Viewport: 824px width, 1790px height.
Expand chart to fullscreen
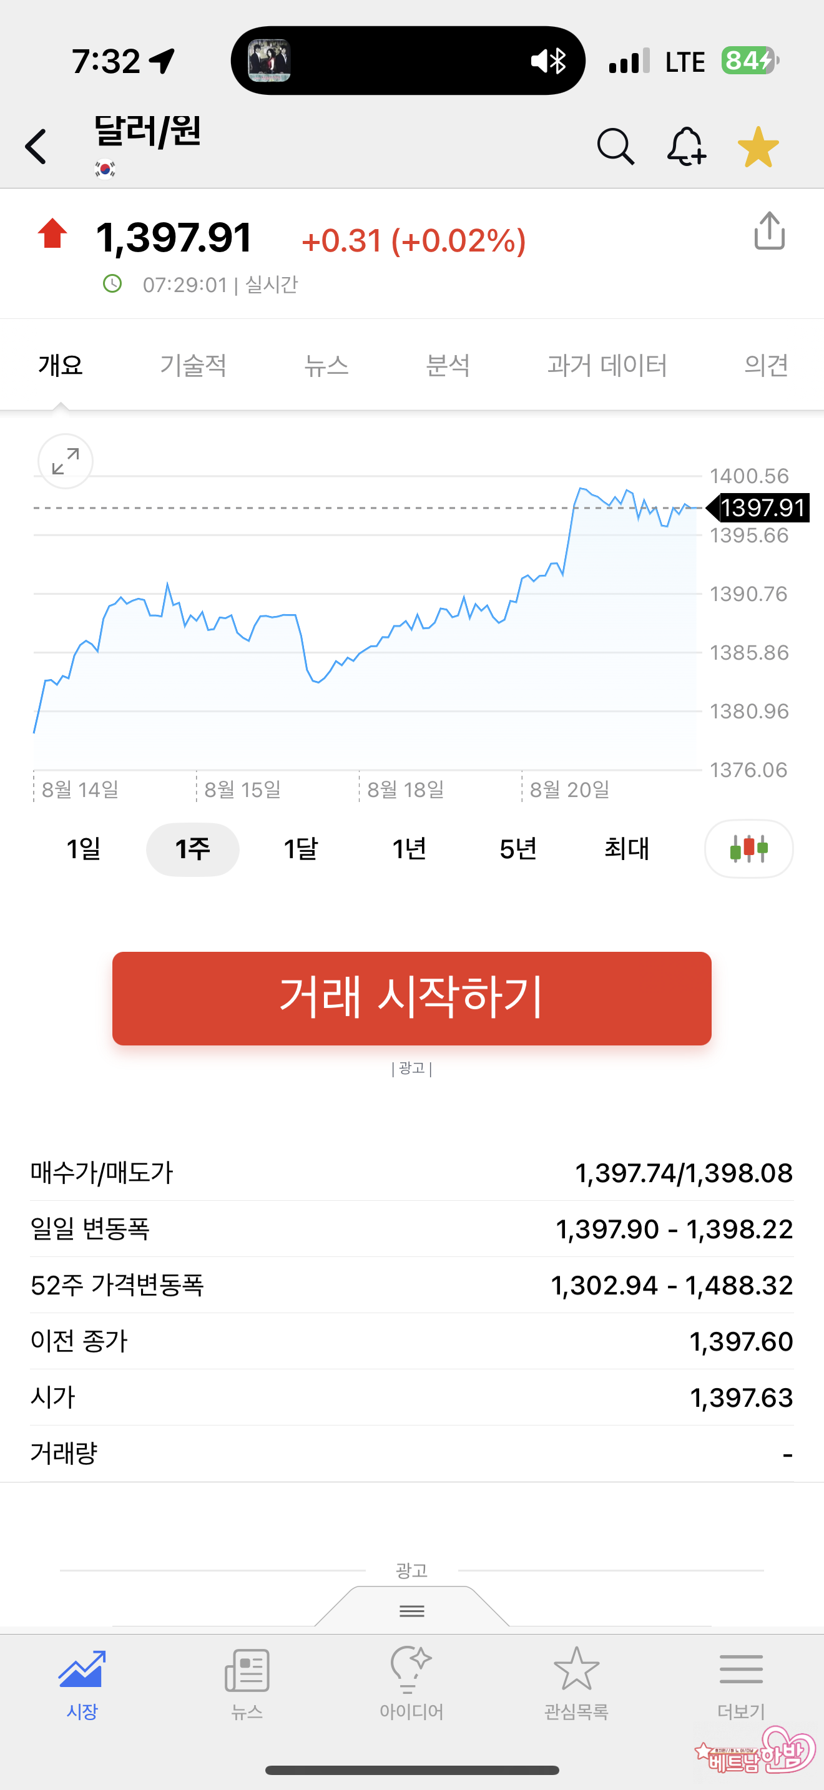tap(66, 461)
